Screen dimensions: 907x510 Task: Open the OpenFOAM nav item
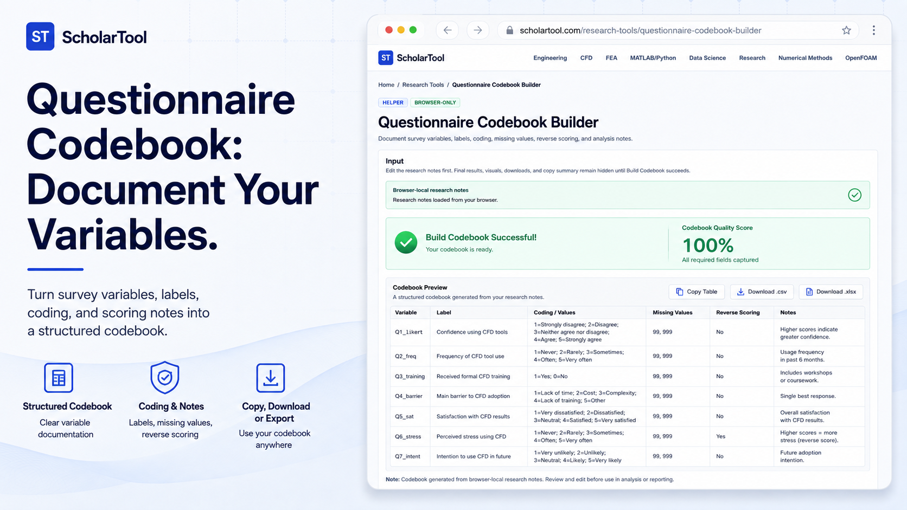click(861, 58)
